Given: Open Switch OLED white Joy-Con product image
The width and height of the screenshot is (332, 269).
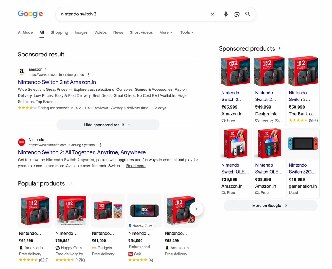Looking at the screenshot, I should [235, 144].
